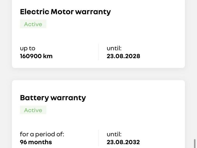The height and width of the screenshot is (148, 197).
Task: Click the 160900 km mileage value
Action: point(36,56)
